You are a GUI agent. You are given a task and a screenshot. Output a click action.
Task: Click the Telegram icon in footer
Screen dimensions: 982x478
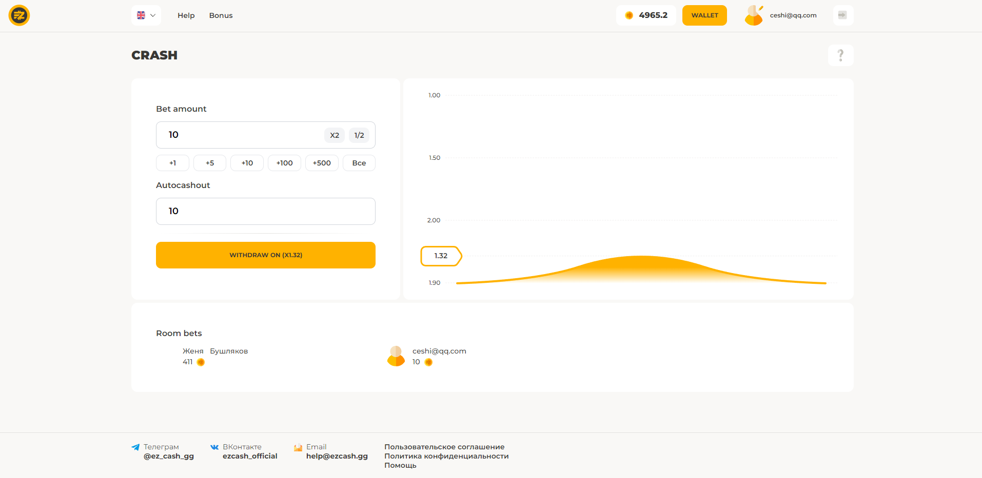(x=135, y=447)
